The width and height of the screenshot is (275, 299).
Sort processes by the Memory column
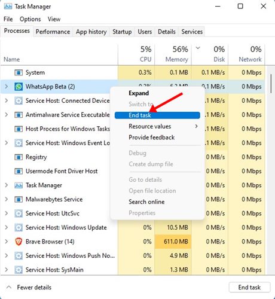(173, 54)
